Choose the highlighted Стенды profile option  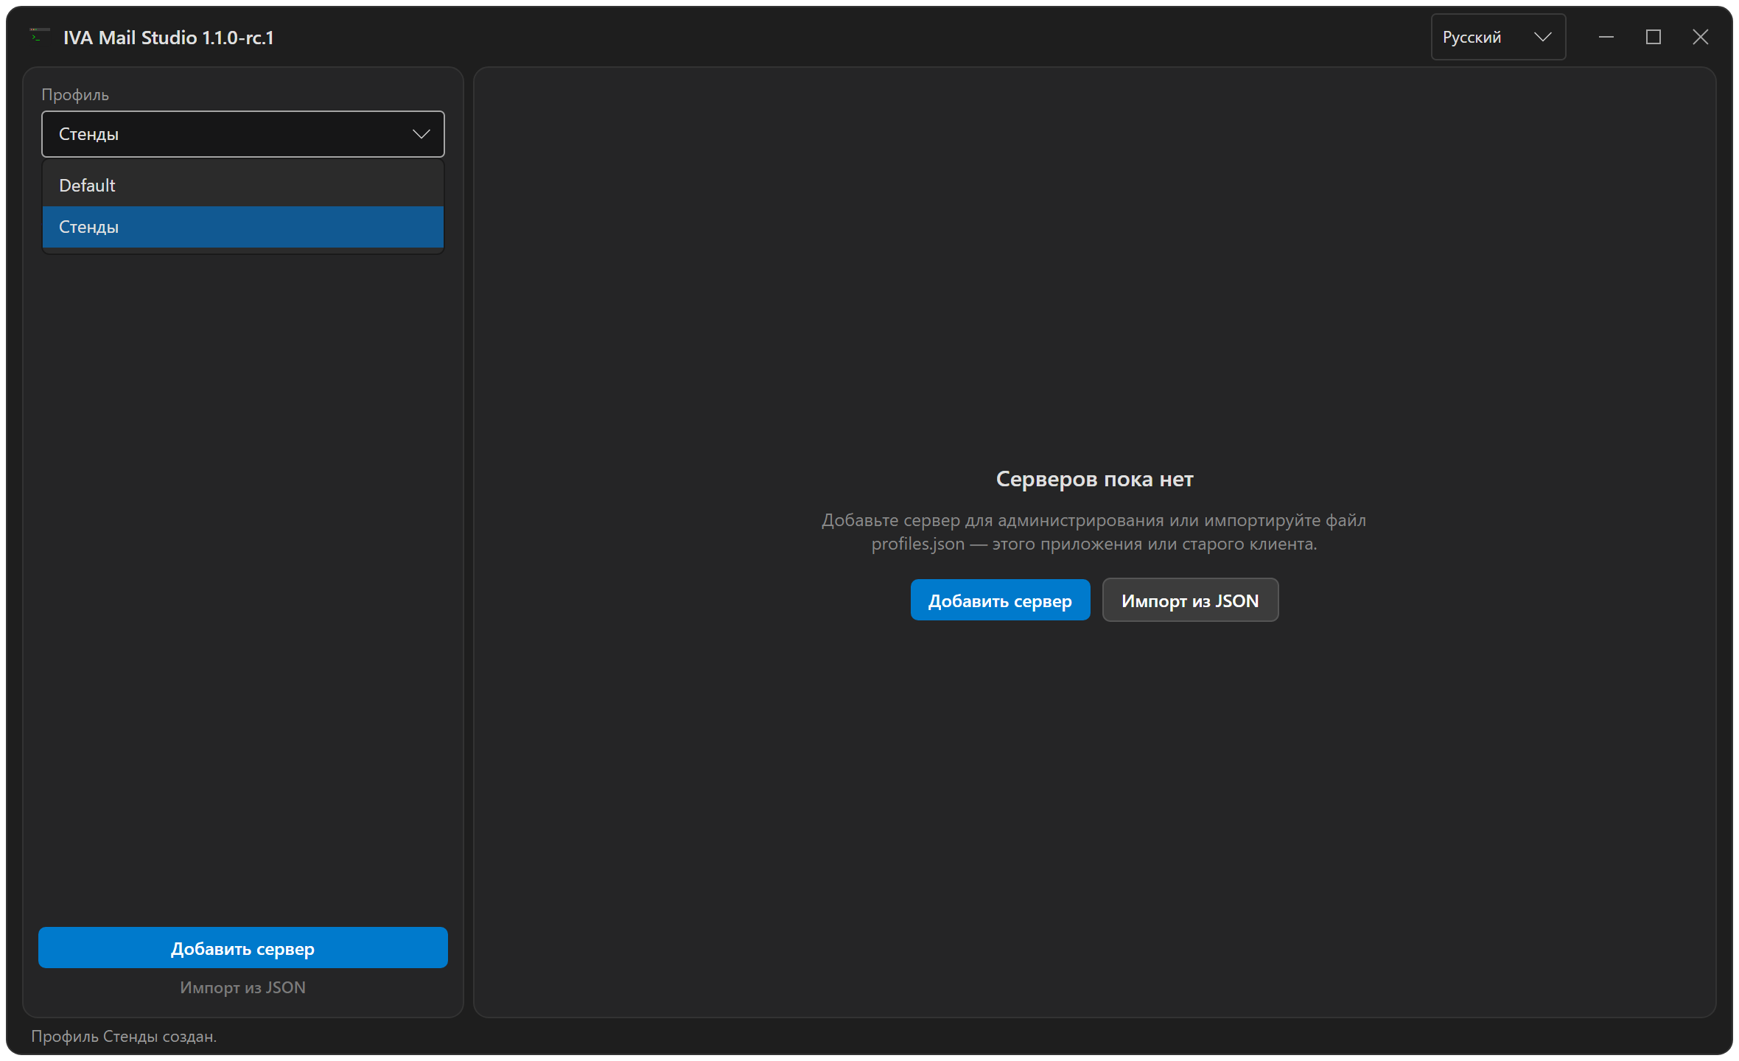pos(243,227)
